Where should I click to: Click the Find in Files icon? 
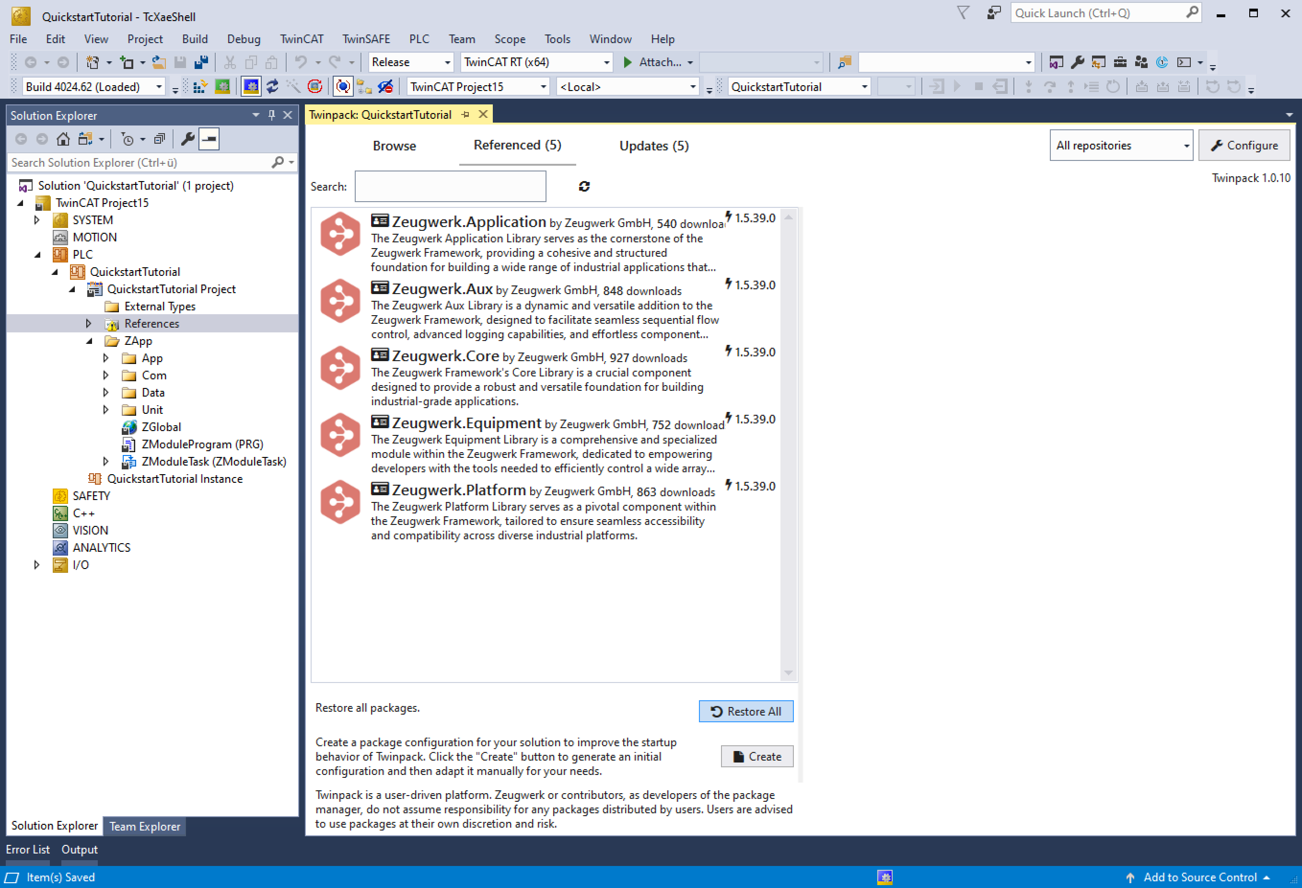pyautogui.click(x=844, y=62)
